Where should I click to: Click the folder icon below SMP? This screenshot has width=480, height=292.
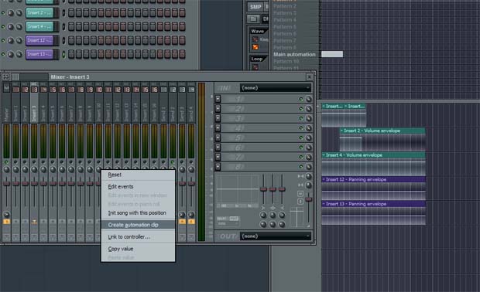[x=253, y=19]
